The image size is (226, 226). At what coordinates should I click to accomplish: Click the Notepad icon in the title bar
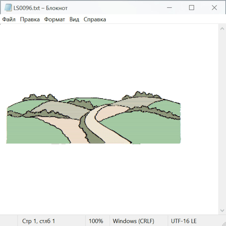8,8
